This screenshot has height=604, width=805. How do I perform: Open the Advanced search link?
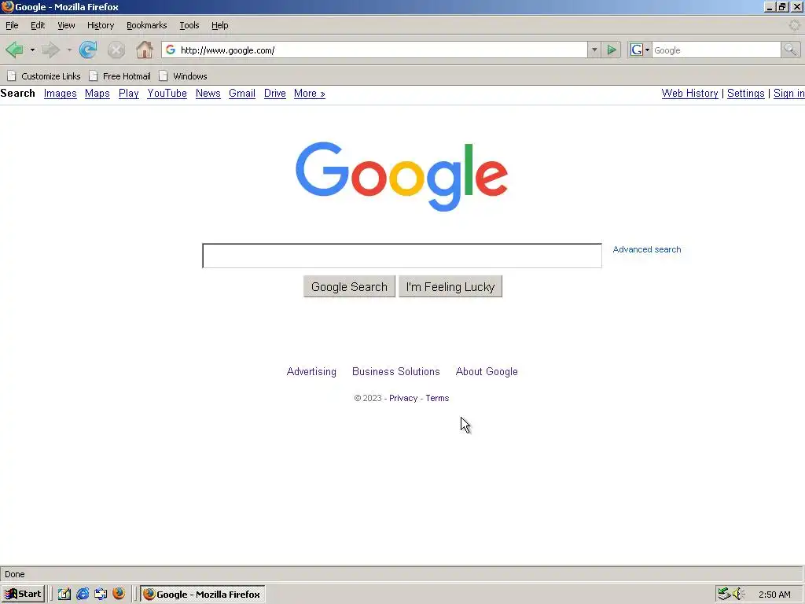pyautogui.click(x=647, y=249)
